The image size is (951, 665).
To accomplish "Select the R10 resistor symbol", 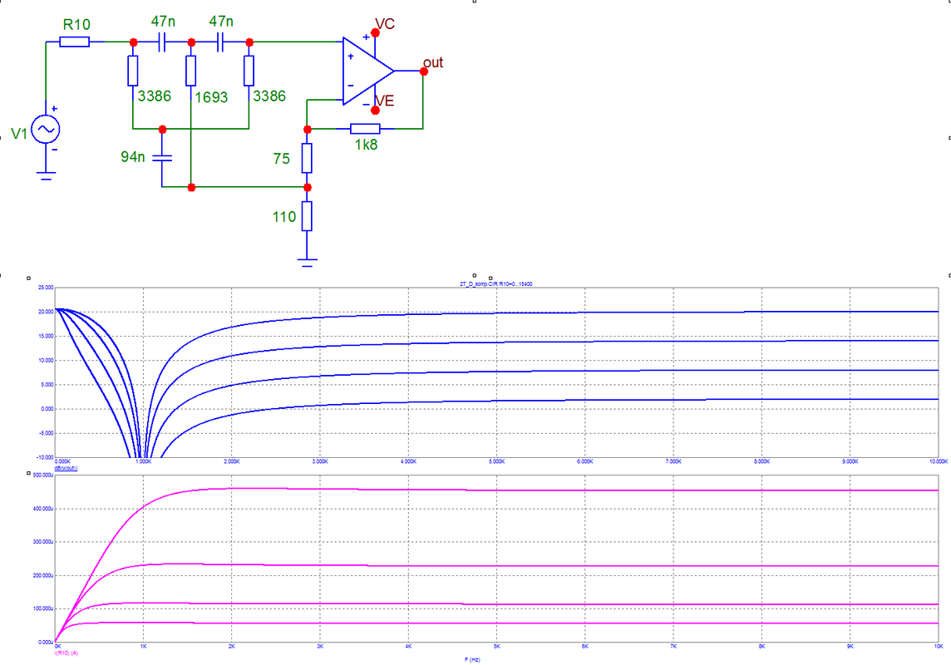I will pyautogui.click(x=75, y=42).
